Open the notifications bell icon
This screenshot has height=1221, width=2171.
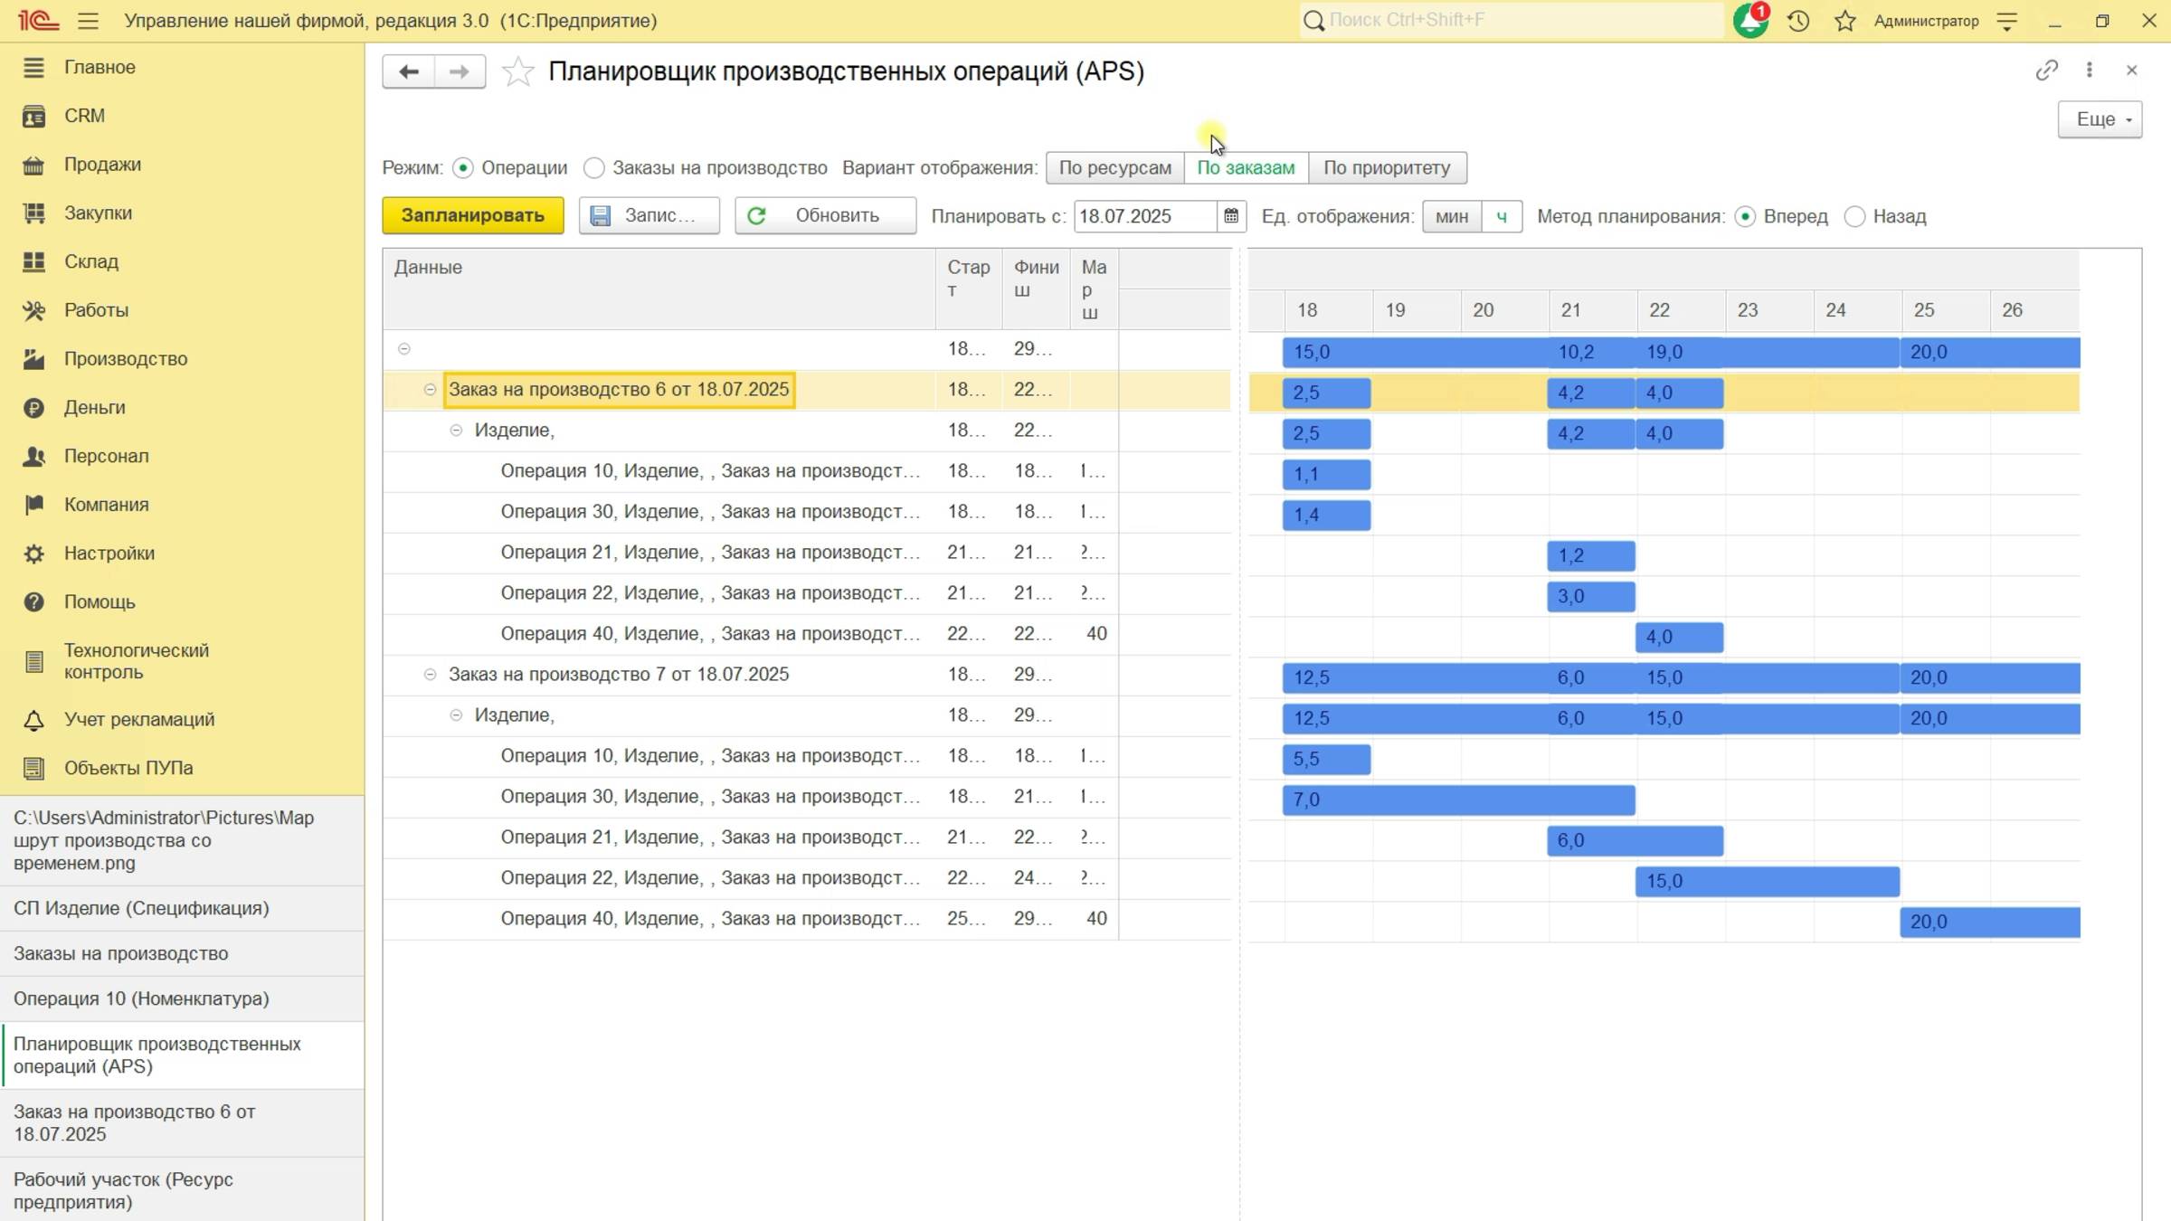pos(1749,21)
